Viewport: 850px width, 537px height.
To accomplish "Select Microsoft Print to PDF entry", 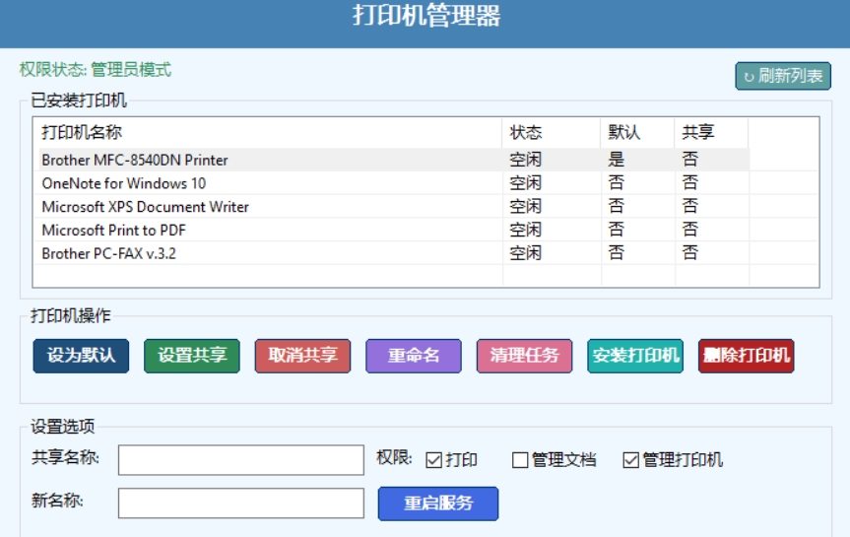I will [x=114, y=230].
